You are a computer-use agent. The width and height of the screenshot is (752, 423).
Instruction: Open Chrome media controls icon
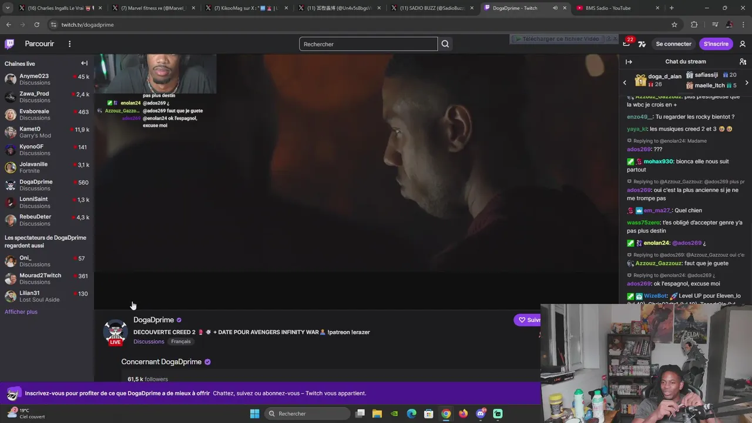point(714,25)
